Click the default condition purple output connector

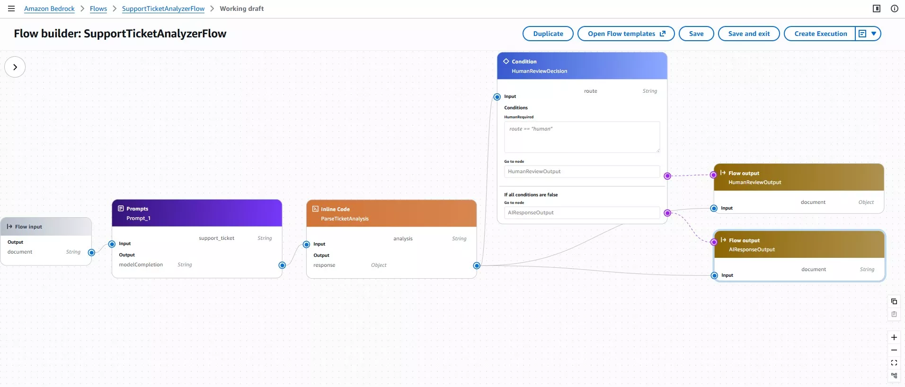[x=667, y=213]
